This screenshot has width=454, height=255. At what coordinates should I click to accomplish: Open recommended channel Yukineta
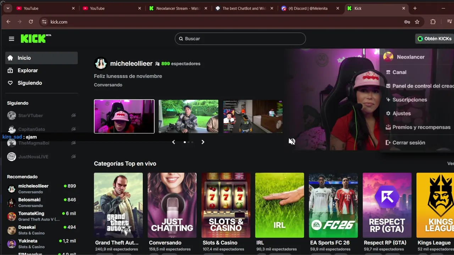pyautogui.click(x=41, y=244)
